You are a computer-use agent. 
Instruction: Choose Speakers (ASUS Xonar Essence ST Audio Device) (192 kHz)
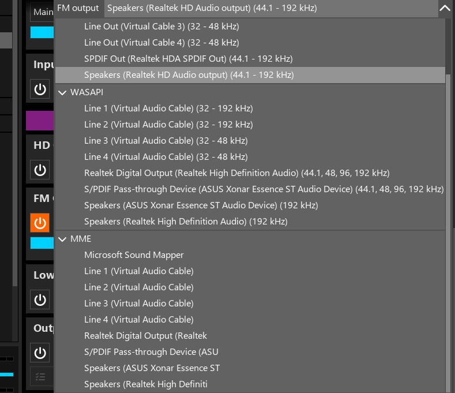coord(250,205)
